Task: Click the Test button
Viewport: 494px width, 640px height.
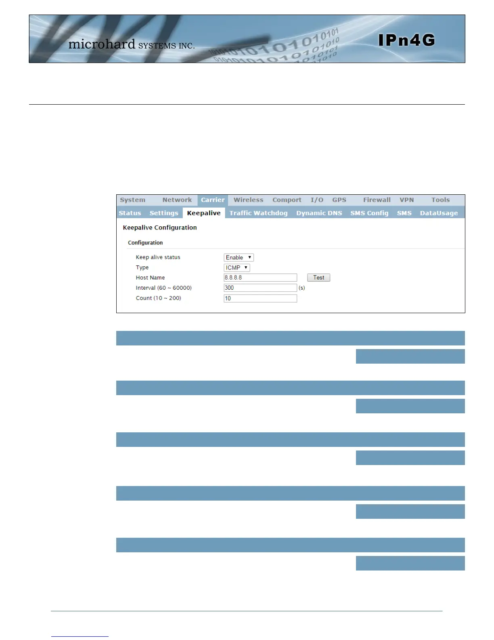Action: click(x=318, y=278)
